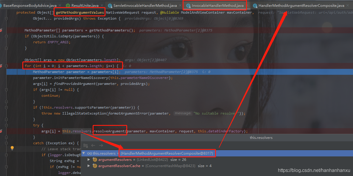The width and height of the screenshot is (353, 176).
Task: Click the forward arrow in the resolvers popup
Action: click(101, 145)
